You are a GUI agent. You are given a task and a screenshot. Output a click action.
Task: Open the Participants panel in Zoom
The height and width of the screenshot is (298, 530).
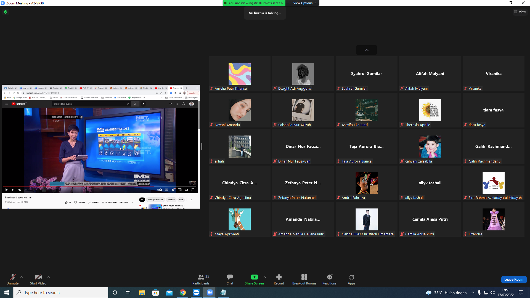click(201, 279)
